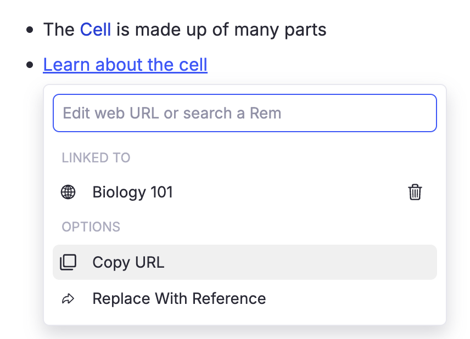
Task: Delete the Biology 101 link via trash
Action: point(415,192)
